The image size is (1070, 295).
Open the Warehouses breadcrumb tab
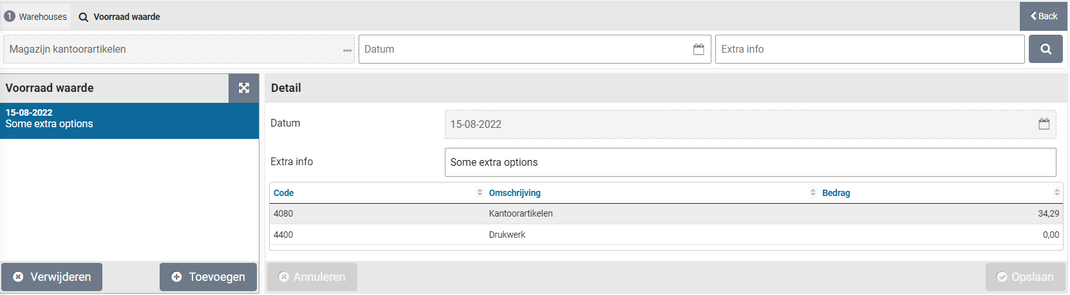coord(36,17)
